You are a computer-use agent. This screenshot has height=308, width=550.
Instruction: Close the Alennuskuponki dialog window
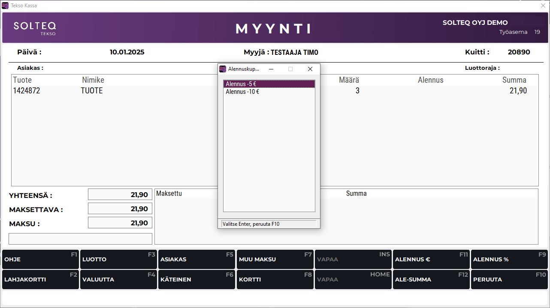310,69
